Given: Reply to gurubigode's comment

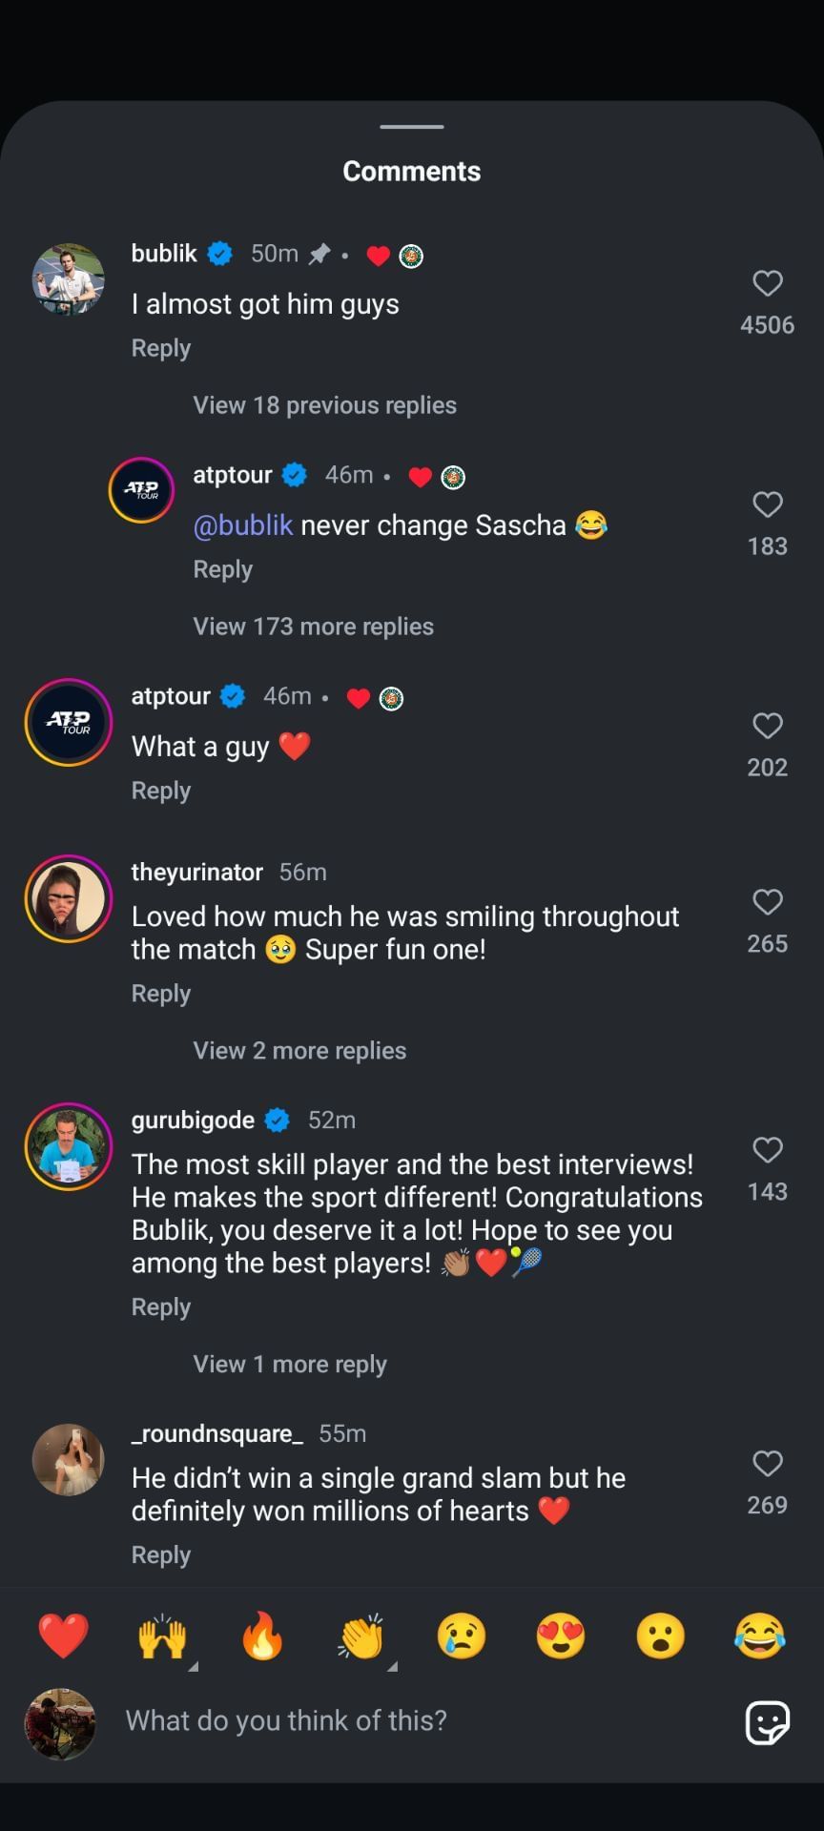Looking at the screenshot, I should coord(161,1307).
